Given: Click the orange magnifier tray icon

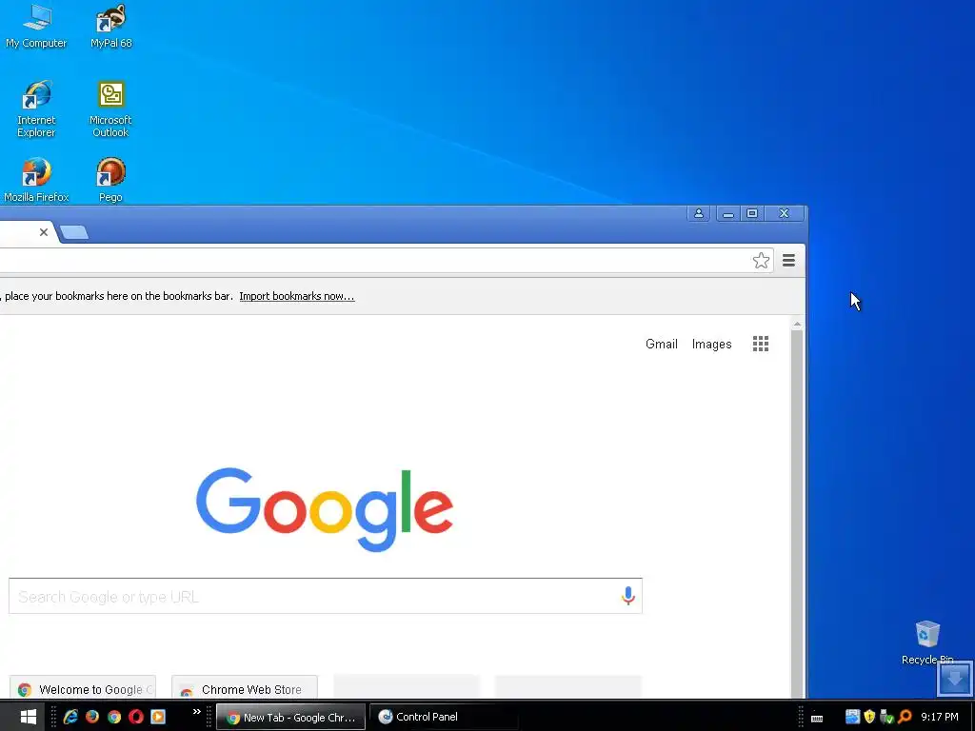Looking at the screenshot, I should point(905,717).
